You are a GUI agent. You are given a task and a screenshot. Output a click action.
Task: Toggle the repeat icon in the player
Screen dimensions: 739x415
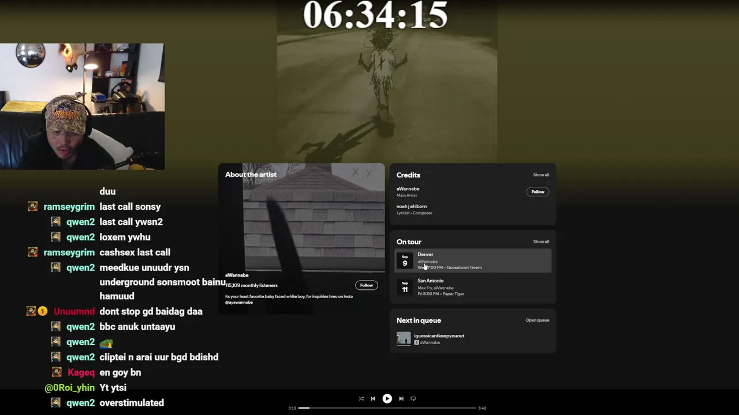click(x=413, y=398)
